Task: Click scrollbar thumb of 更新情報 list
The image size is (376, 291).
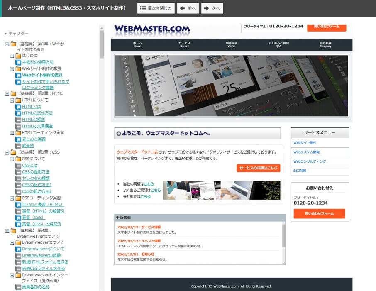Action: (284, 236)
